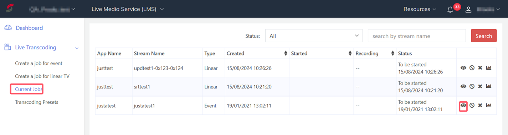Screen dimensions: 508x135
Task: Stop the srttest1 job with ban icon
Action: [x=472, y=86]
